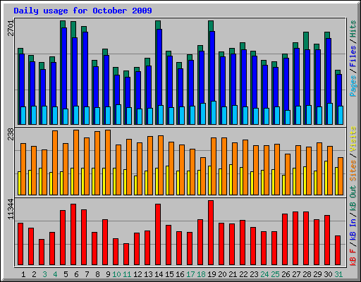Select day 21 on the x-axis
The width and height of the screenshot is (361, 282).
pos(233,274)
